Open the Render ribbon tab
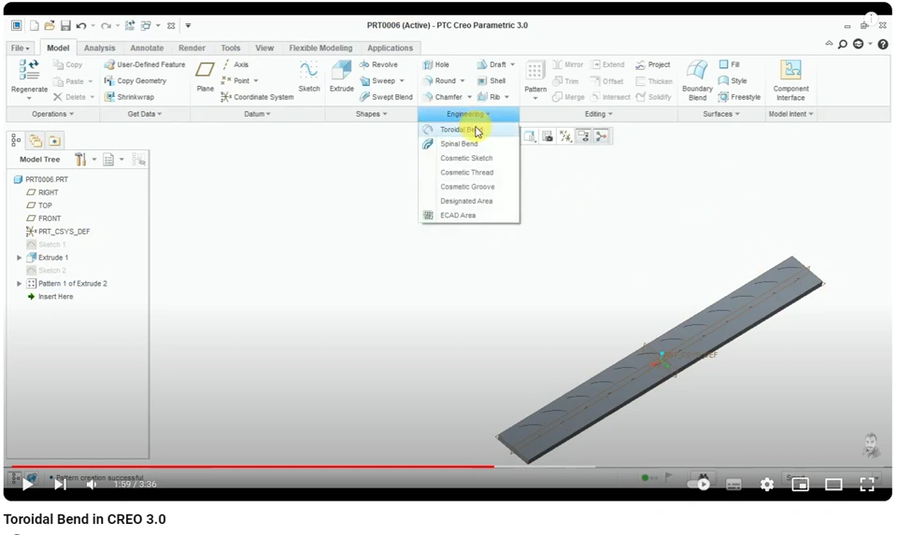 [192, 48]
